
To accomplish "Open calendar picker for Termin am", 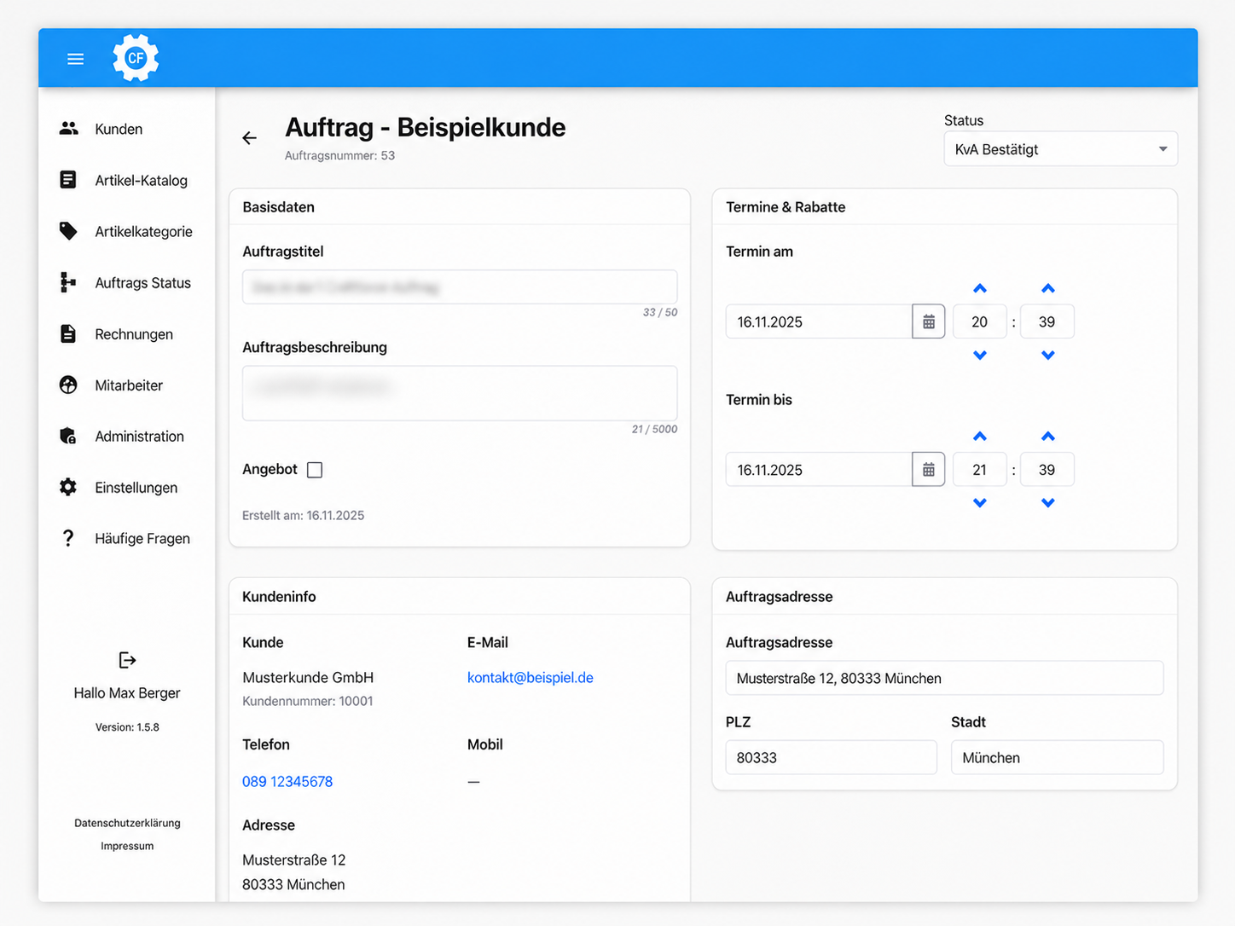I will [x=929, y=321].
